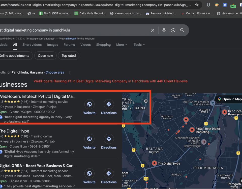Screen dimensions: 242x189
Task: Open Google Lens image search icon
Action: click(x=173, y=30)
